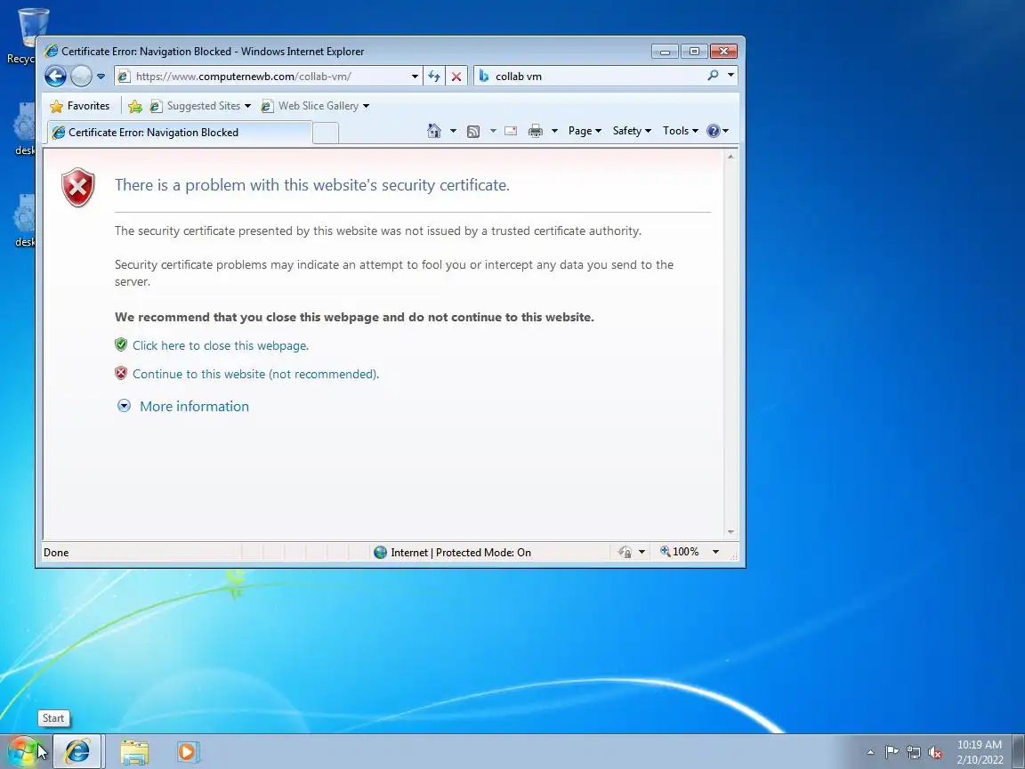Open the Recent Pages dropdown arrow
Viewport: 1025px width, 769px height.
(101, 77)
